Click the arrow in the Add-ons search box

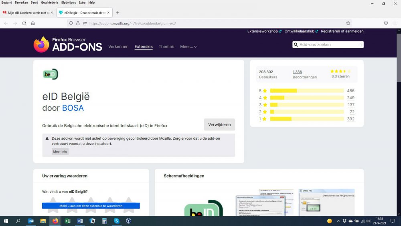pyautogui.click(x=360, y=45)
